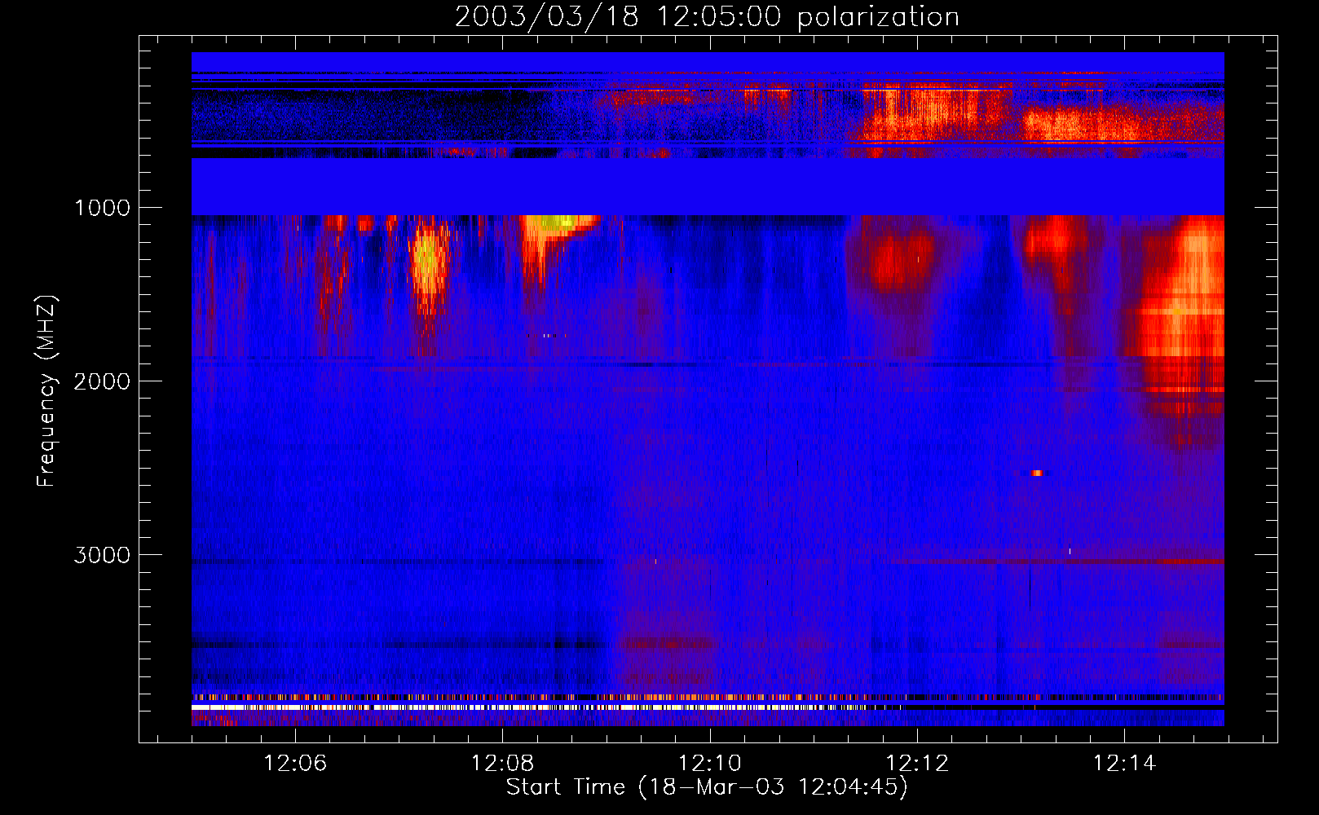Click the 'Start Time (18-Mar-03 12:04:45)' label
Screen dimensions: 1319x815
click(707, 787)
